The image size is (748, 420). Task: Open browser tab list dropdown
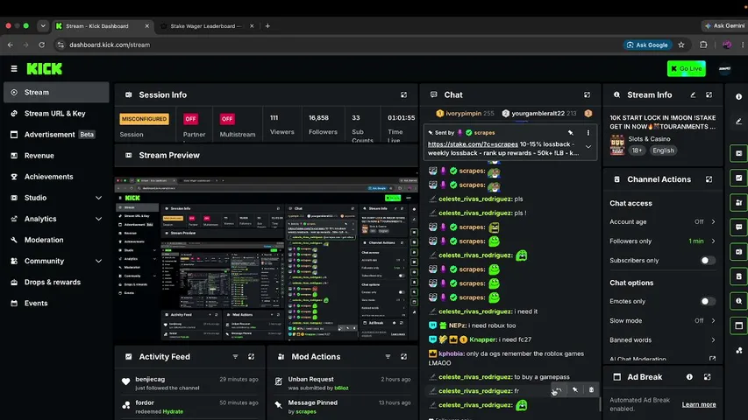click(x=43, y=26)
